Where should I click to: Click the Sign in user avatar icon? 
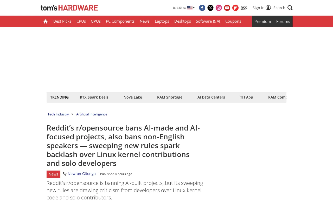click(x=268, y=8)
